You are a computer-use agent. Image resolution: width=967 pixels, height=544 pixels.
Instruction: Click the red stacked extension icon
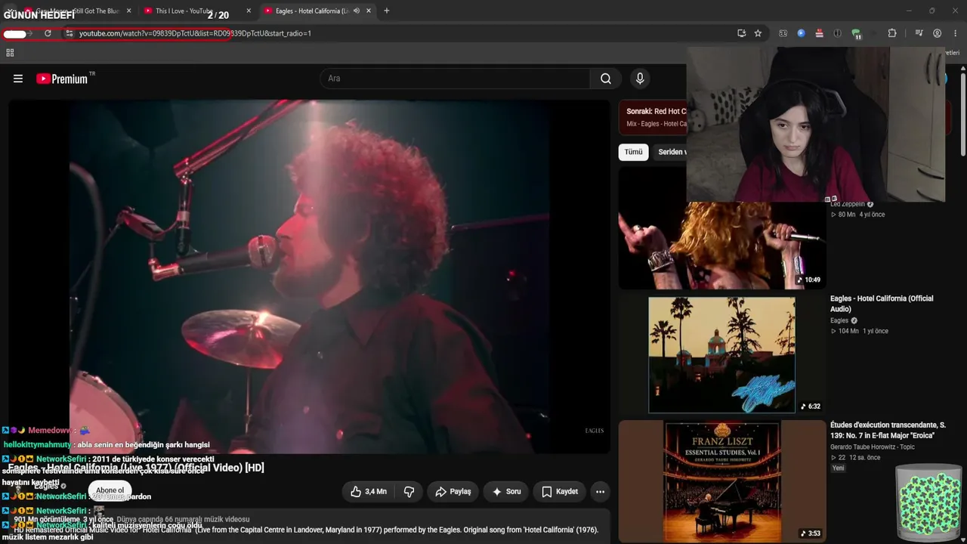(x=819, y=33)
